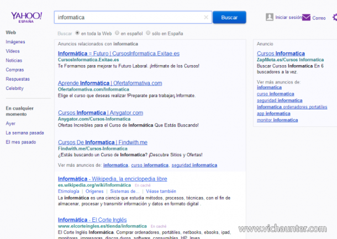The image size is (337, 239).
Task: Switch to Vídeos results
Action: pos(13,51)
